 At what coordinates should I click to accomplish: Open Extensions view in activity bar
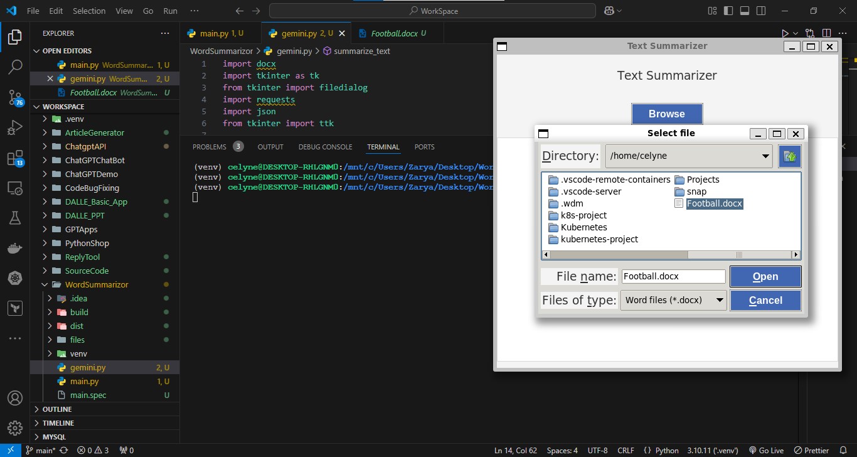click(14, 158)
